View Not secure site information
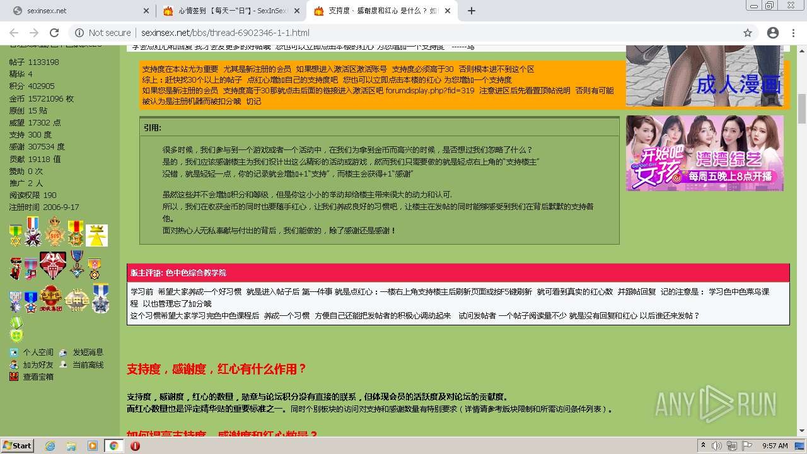 [x=103, y=33]
